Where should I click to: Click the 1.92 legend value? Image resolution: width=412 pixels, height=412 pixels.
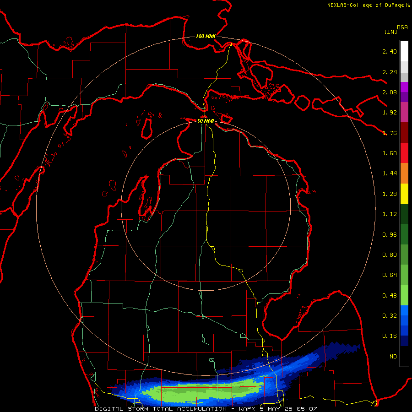pos(390,113)
